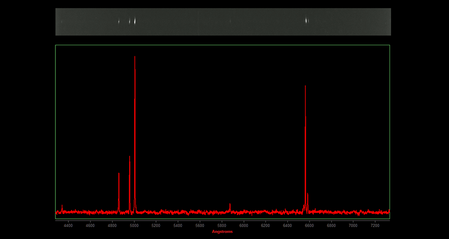Click the tallest peak near 5007 Angstroms
The height and width of the screenshot is (239, 449).
point(135,100)
